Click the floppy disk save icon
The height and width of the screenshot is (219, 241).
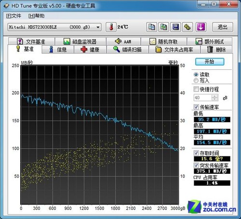175,27
